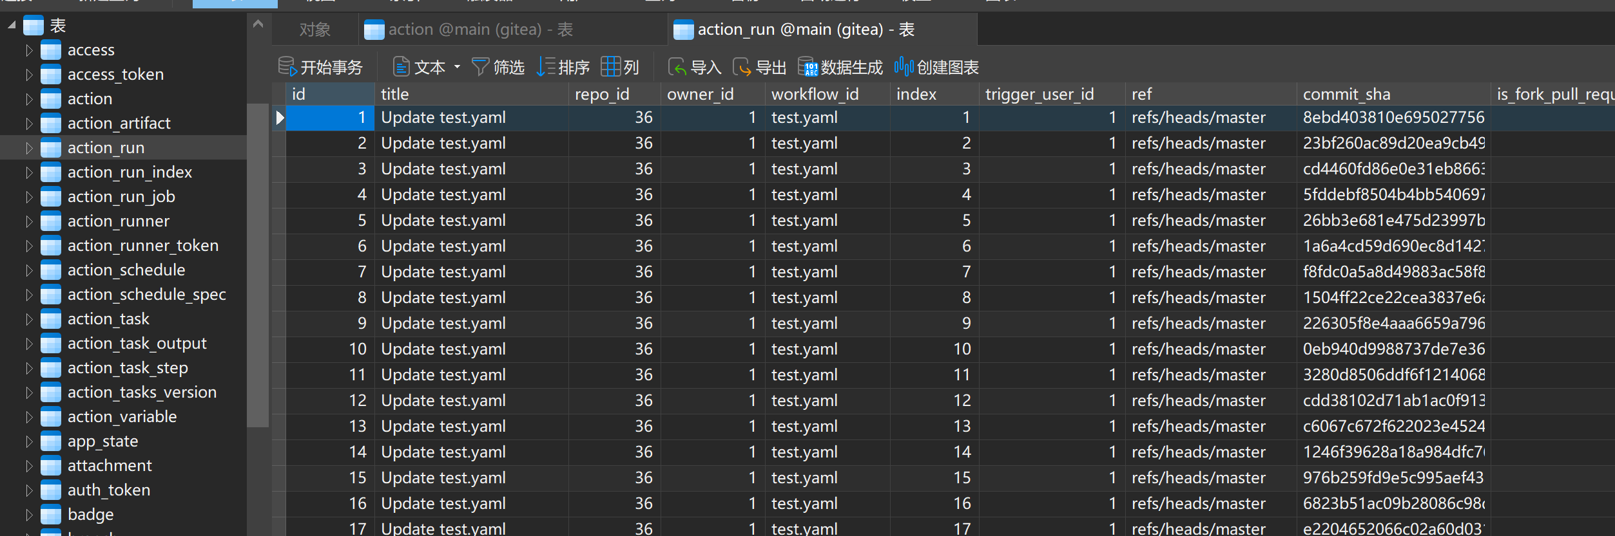Click the title cell in row 5
Screen dimensions: 1615x536
[471, 221]
